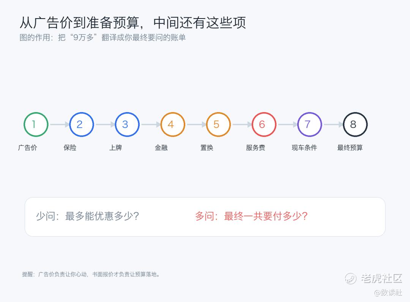Select the black circle numbered 8
Viewport: 410px width, 302px height.
point(355,125)
